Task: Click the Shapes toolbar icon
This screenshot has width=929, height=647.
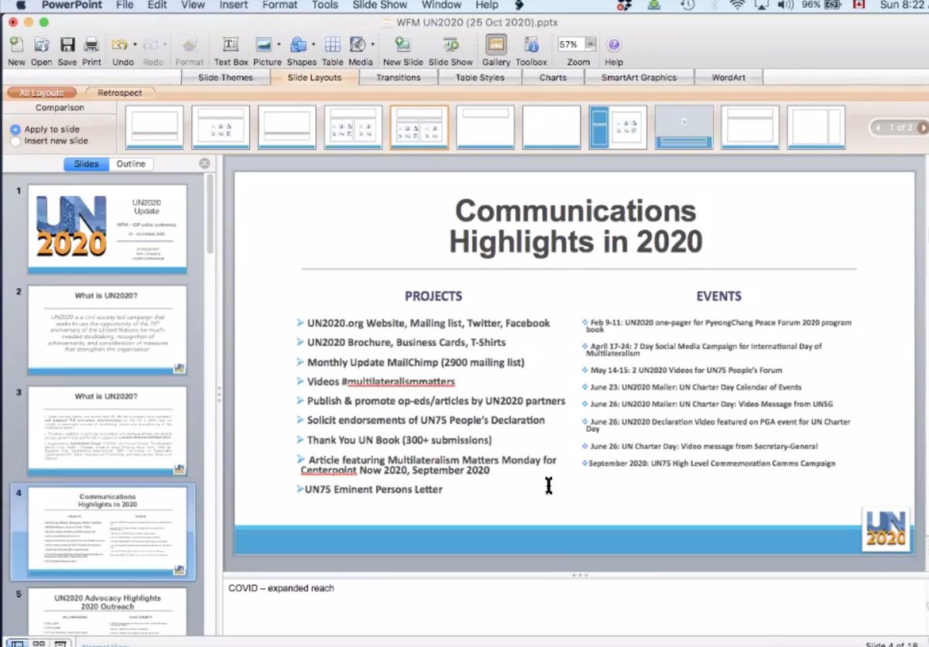Action: (298, 46)
